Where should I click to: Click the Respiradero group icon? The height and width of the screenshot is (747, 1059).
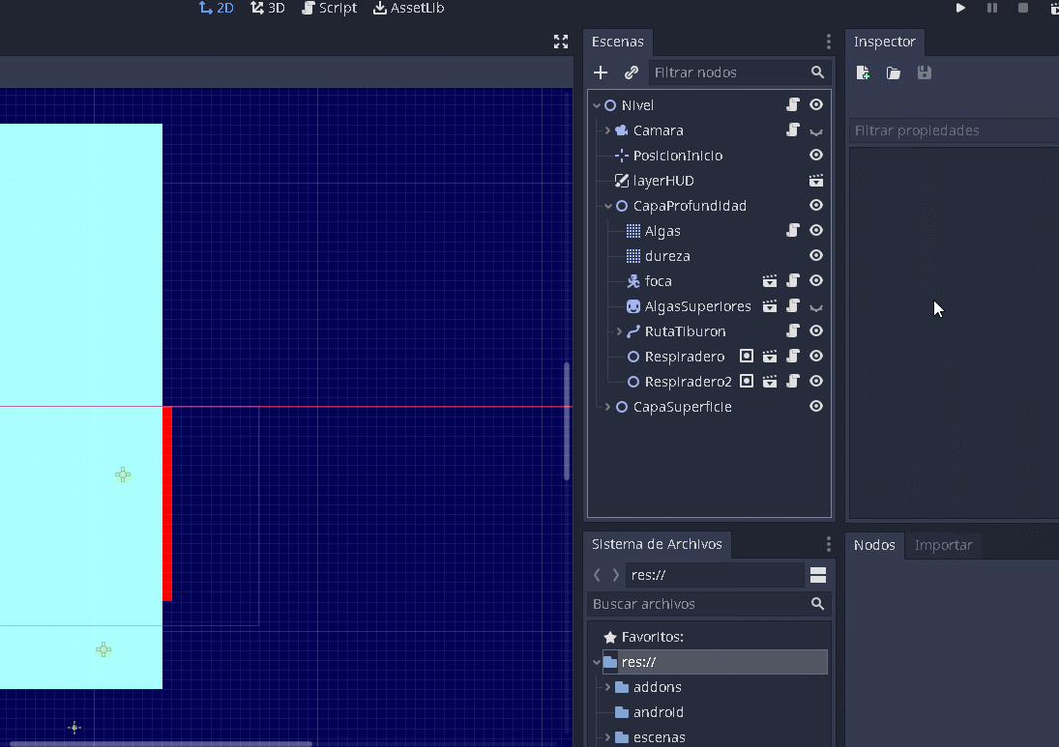tap(747, 356)
